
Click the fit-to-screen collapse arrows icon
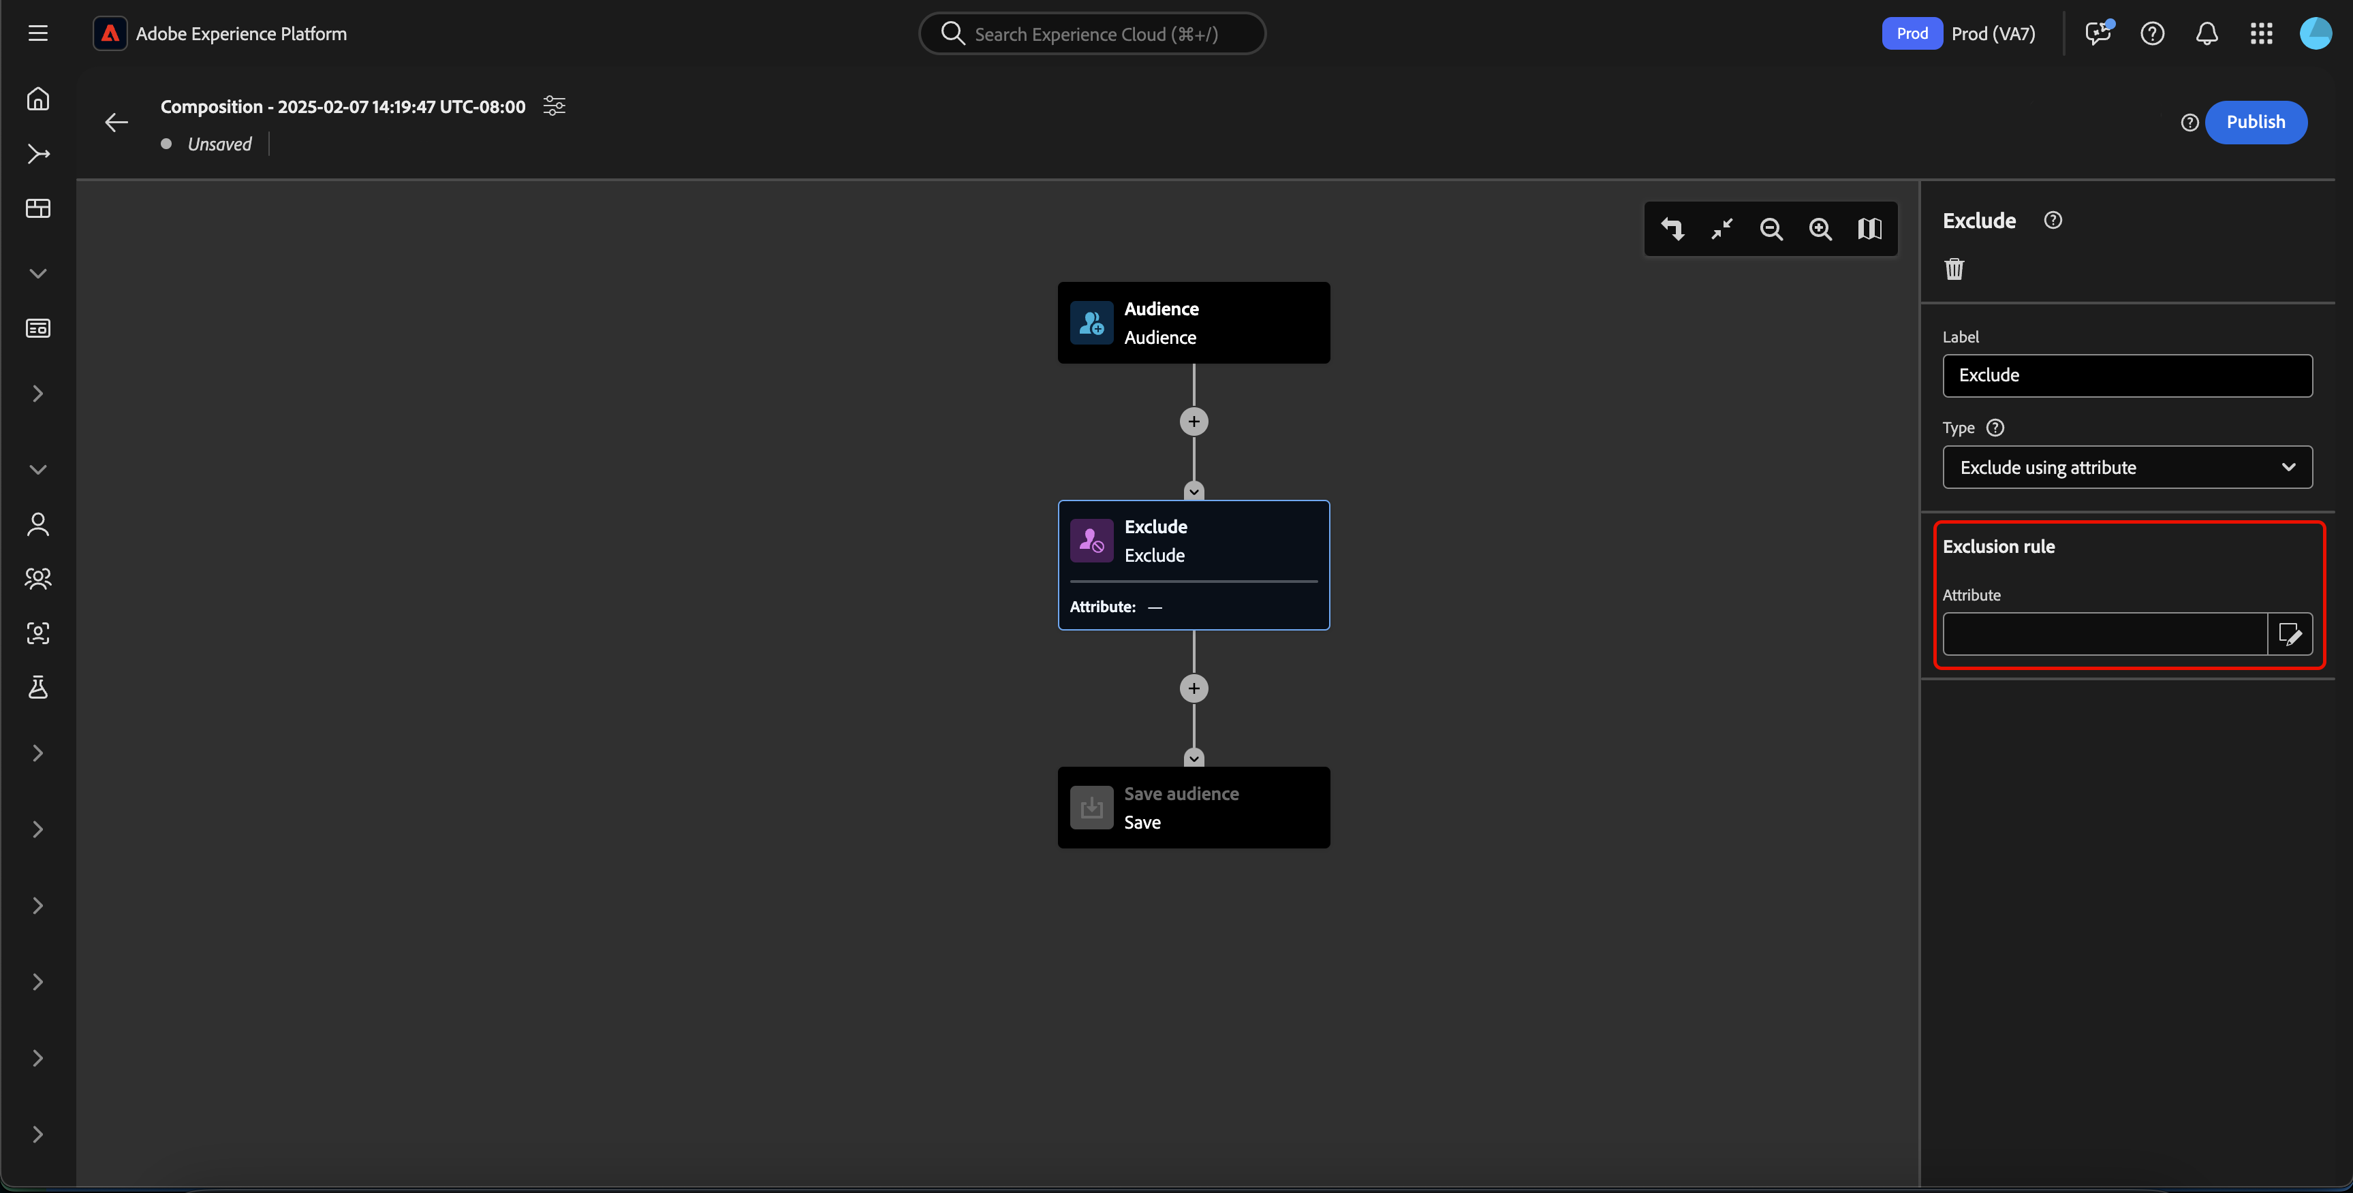[x=1721, y=229]
